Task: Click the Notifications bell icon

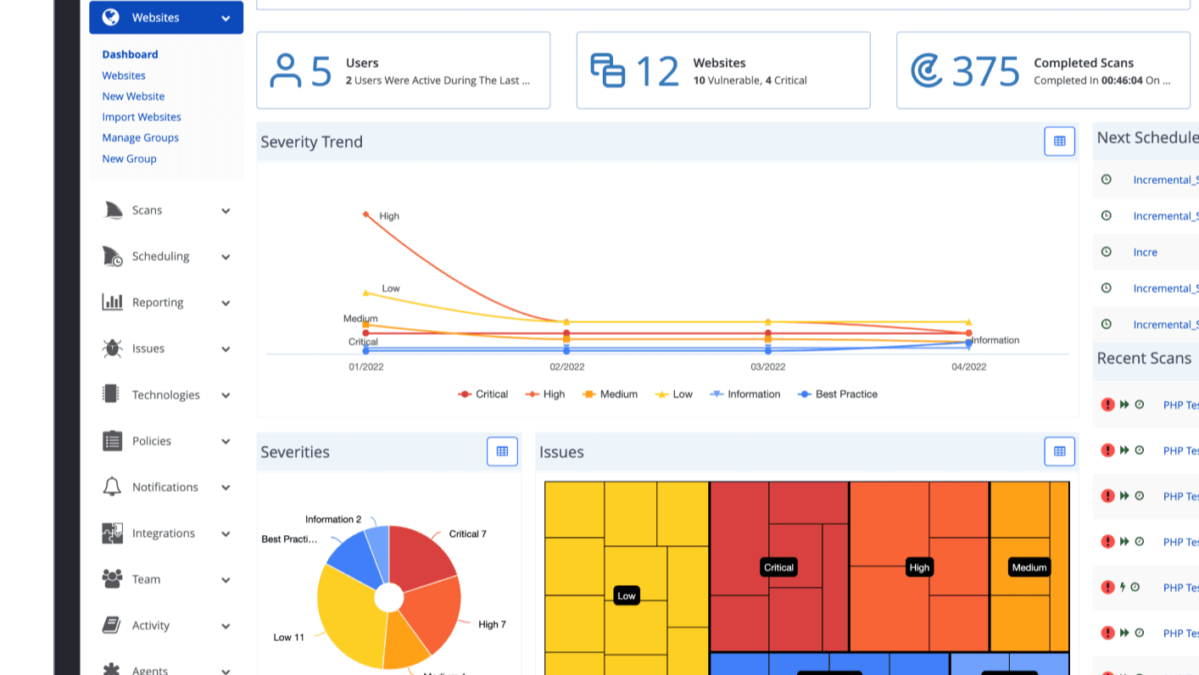Action: (x=112, y=487)
